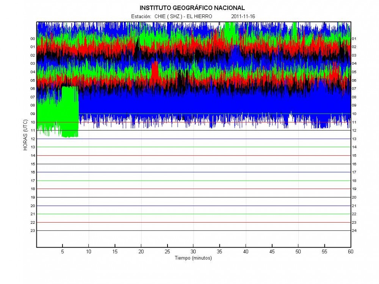
Task: Click the 30 minute tick label
Action: (193, 251)
